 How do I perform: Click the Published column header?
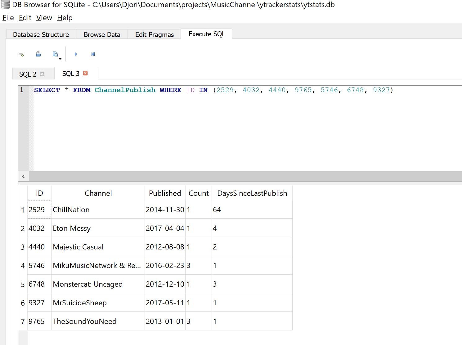(165, 193)
